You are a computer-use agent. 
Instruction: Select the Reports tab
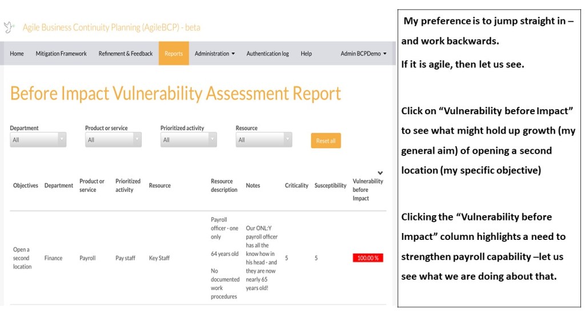coord(174,54)
